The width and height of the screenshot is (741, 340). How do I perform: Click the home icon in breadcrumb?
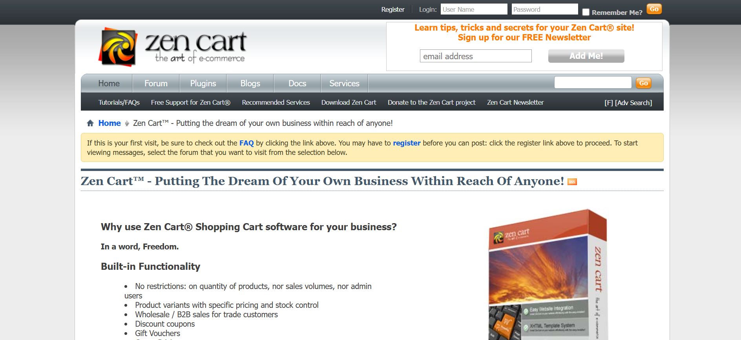(x=90, y=123)
